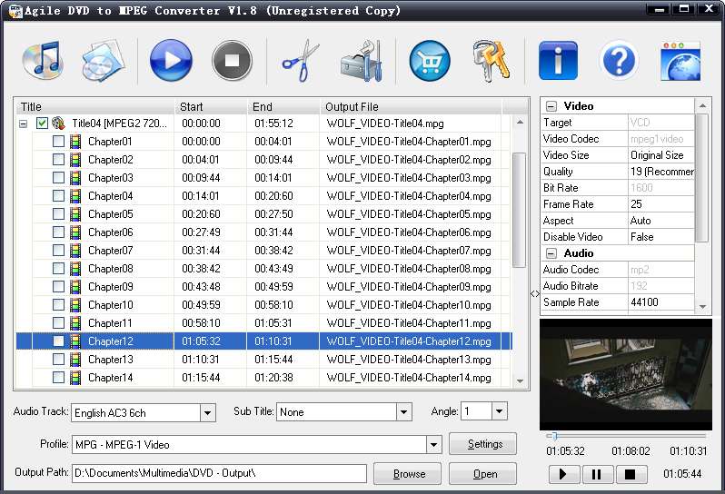Click the Quality value 19 (Recommended)
The height and width of the screenshot is (494, 725).
tap(661, 172)
